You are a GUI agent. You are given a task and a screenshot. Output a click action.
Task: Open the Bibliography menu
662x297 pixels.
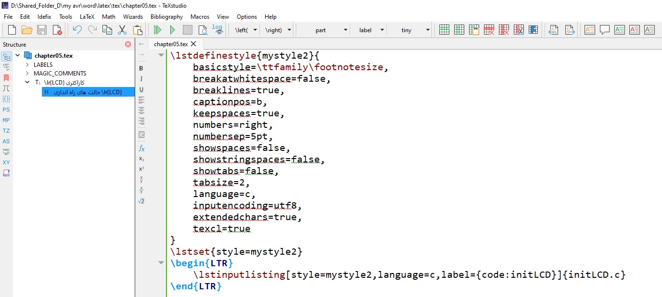coord(166,16)
